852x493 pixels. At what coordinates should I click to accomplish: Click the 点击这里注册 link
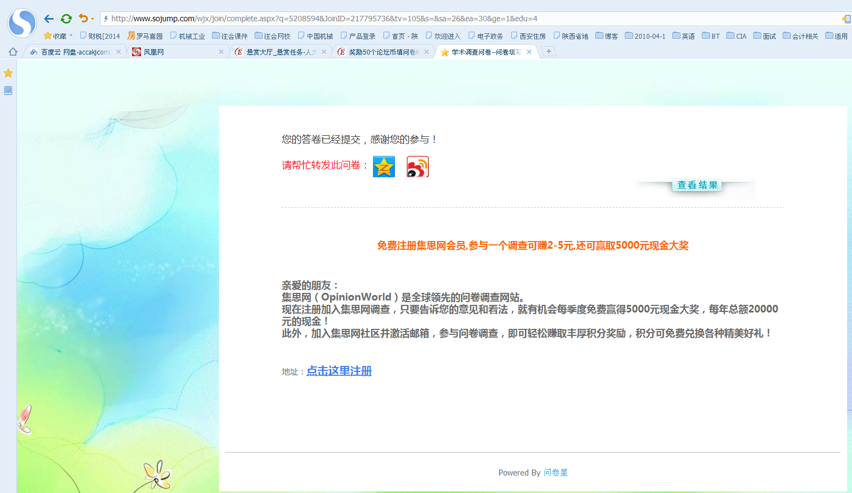click(x=339, y=371)
